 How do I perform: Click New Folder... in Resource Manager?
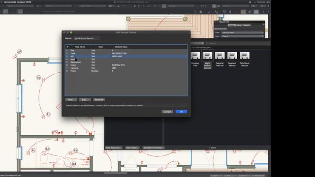(x=132, y=147)
